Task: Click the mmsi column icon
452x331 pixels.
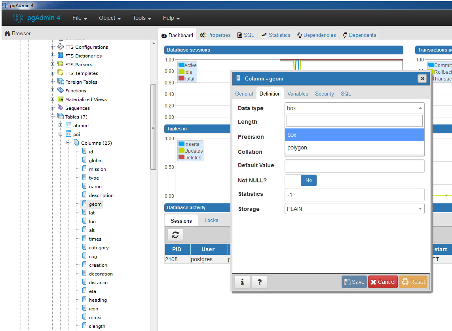Action: point(84,317)
